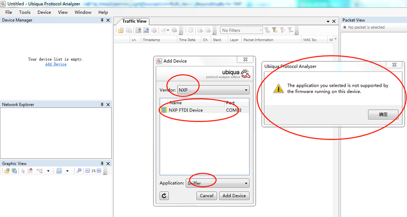Screen dimensions: 407x217
Task: Select the pointer tool in Graphic View
Action: 23,171
